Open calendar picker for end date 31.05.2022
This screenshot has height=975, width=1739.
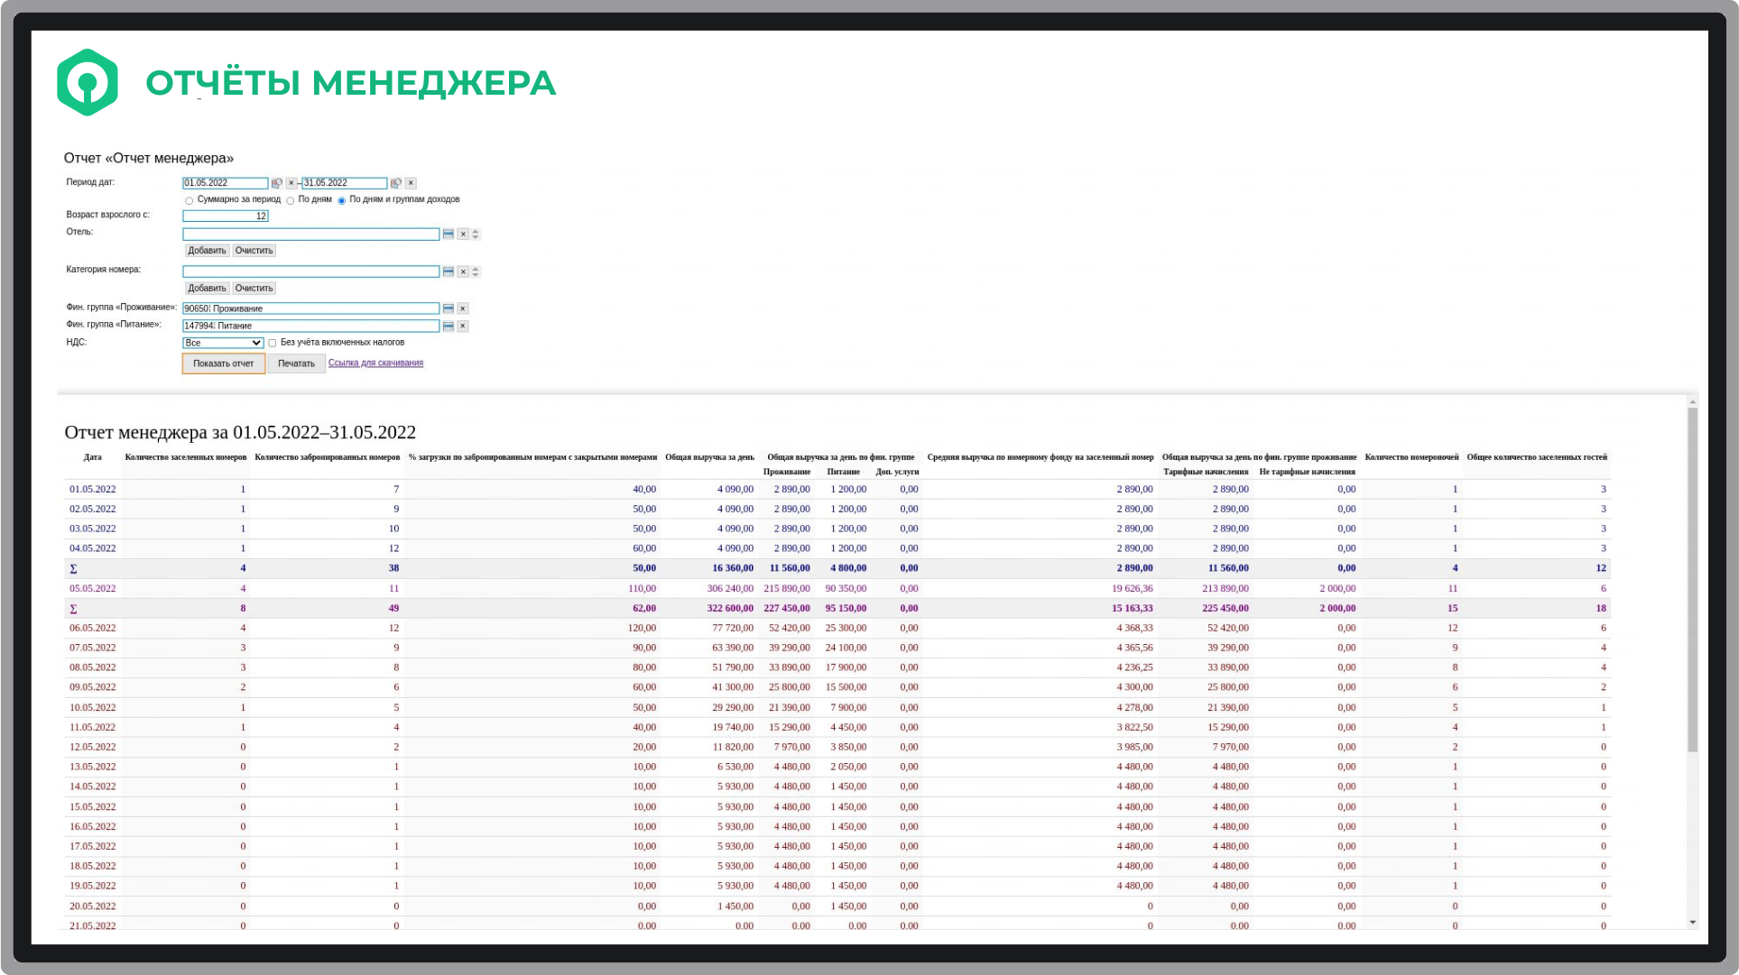tap(396, 183)
